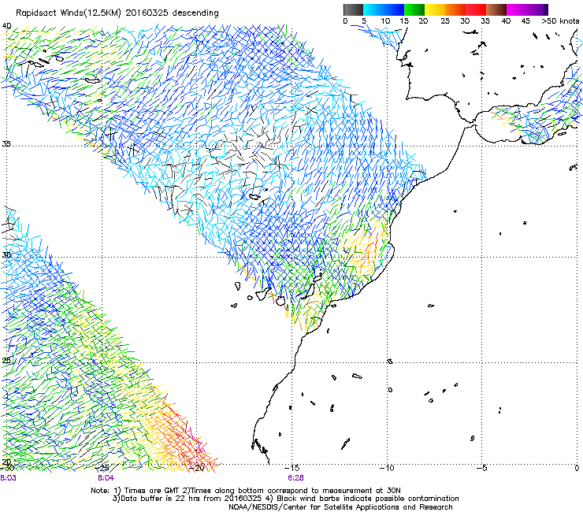
Task: Click the '>50 knots' legend label
Action: tap(560, 21)
